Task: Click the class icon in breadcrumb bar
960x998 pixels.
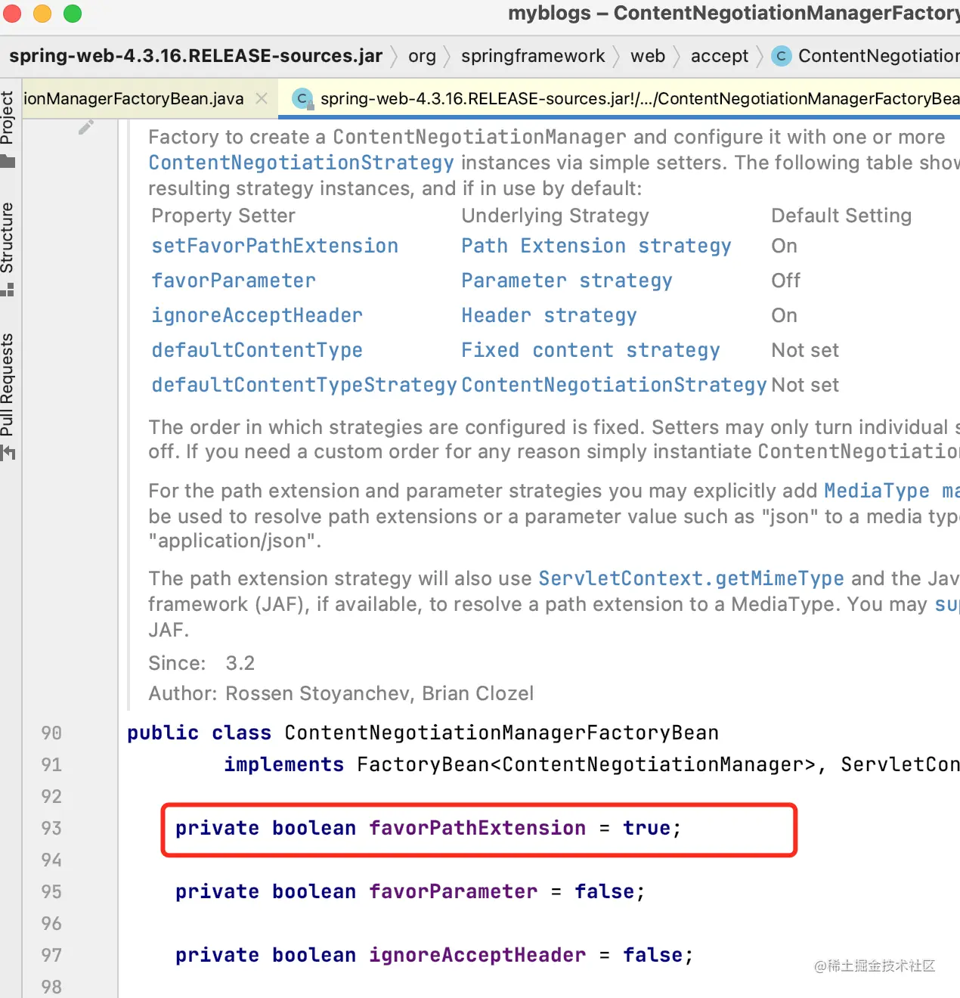Action: [x=782, y=56]
